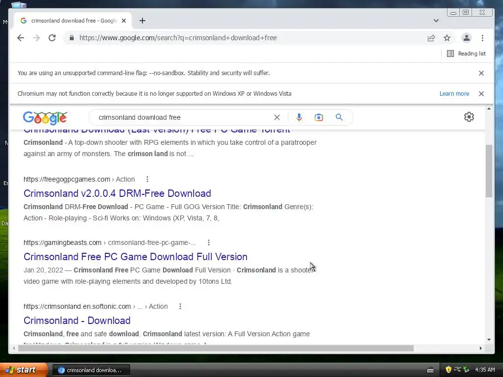Viewport: 503px width, 377px height.
Task: Go back using the browser back arrow
Action: click(x=21, y=38)
